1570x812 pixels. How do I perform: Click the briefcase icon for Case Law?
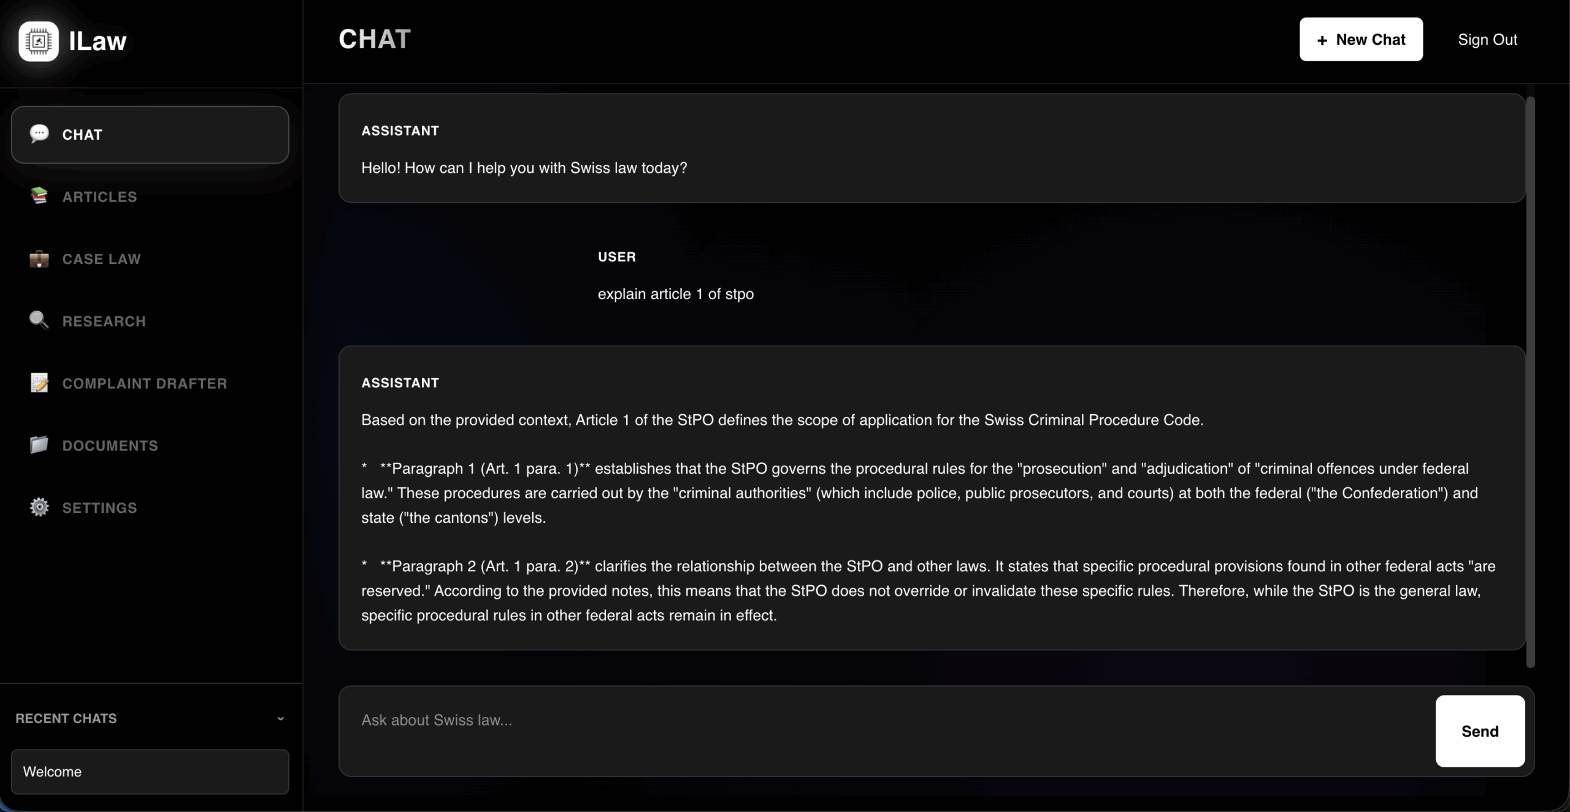[39, 259]
